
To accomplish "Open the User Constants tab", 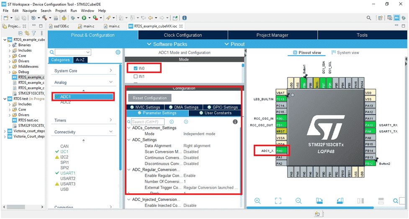I will coord(215,113).
